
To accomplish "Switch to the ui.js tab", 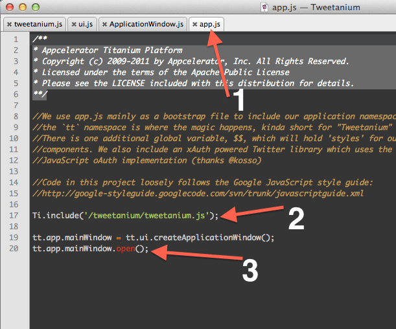I will [x=82, y=24].
